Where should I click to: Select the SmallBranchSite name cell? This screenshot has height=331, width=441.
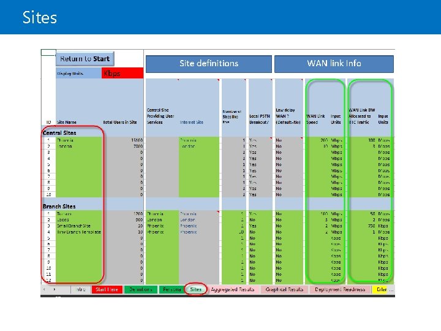(79, 226)
